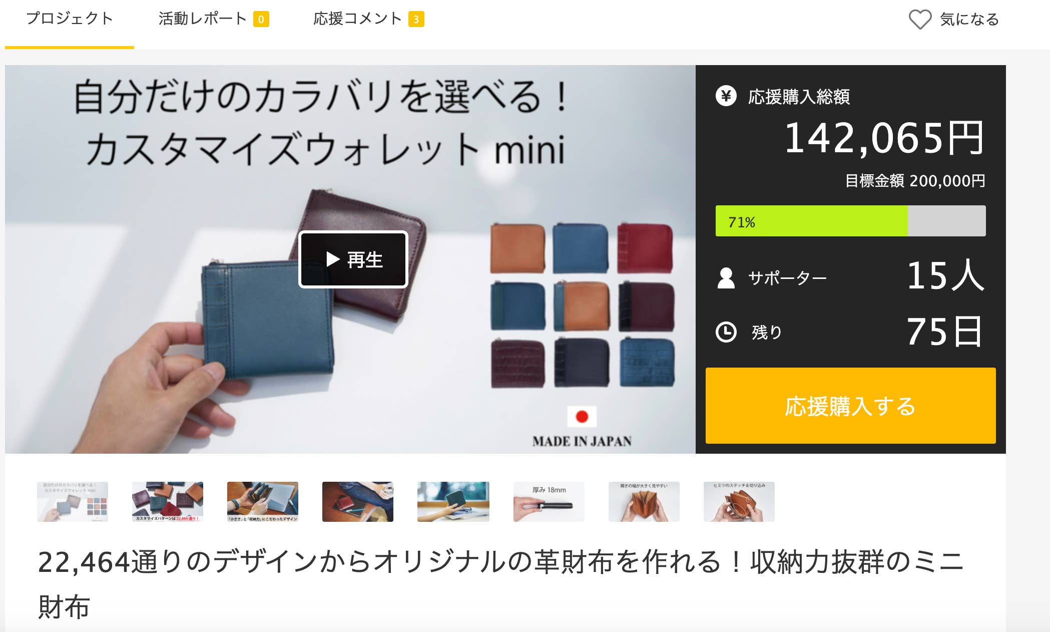The height and width of the screenshot is (632, 1050).
Task: Click the 71% funding progress bar
Action: click(x=850, y=221)
